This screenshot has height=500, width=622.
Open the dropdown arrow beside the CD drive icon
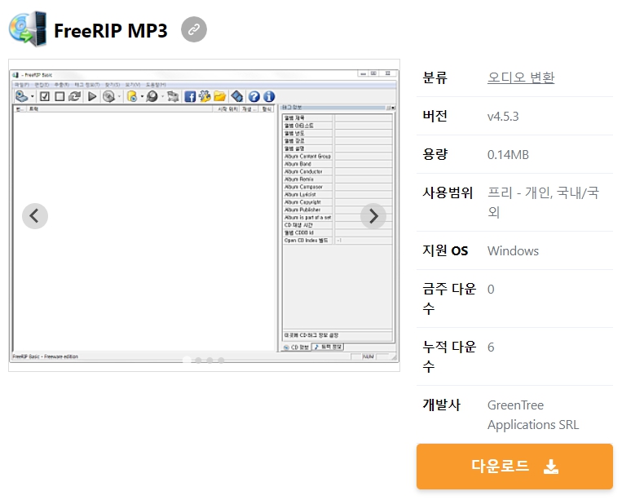pyautogui.click(x=32, y=96)
